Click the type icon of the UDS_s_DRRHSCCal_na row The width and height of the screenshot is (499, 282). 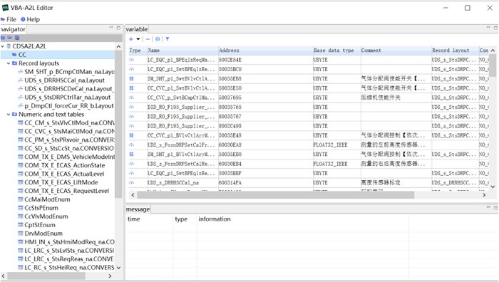[131, 183]
